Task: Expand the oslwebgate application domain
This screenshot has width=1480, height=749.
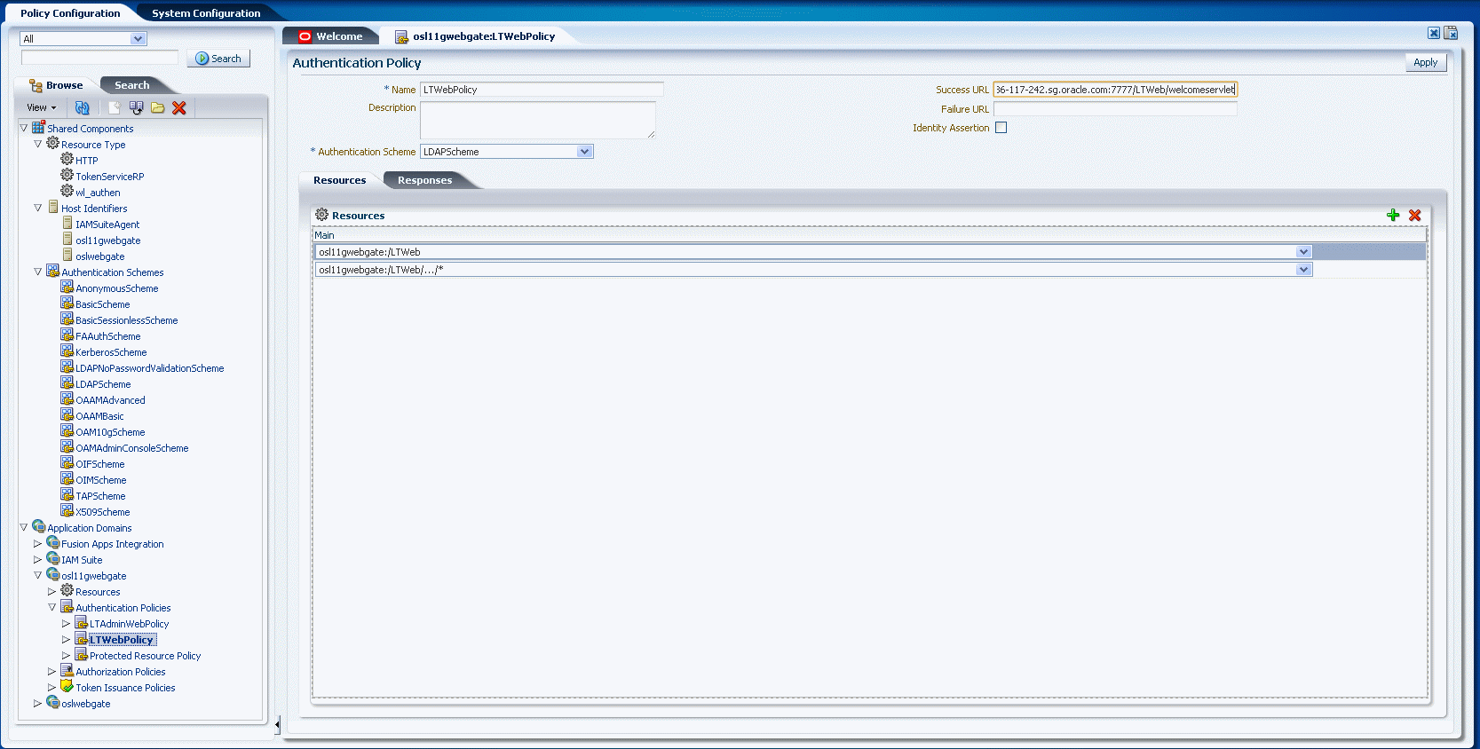Action: click(x=38, y=703)
